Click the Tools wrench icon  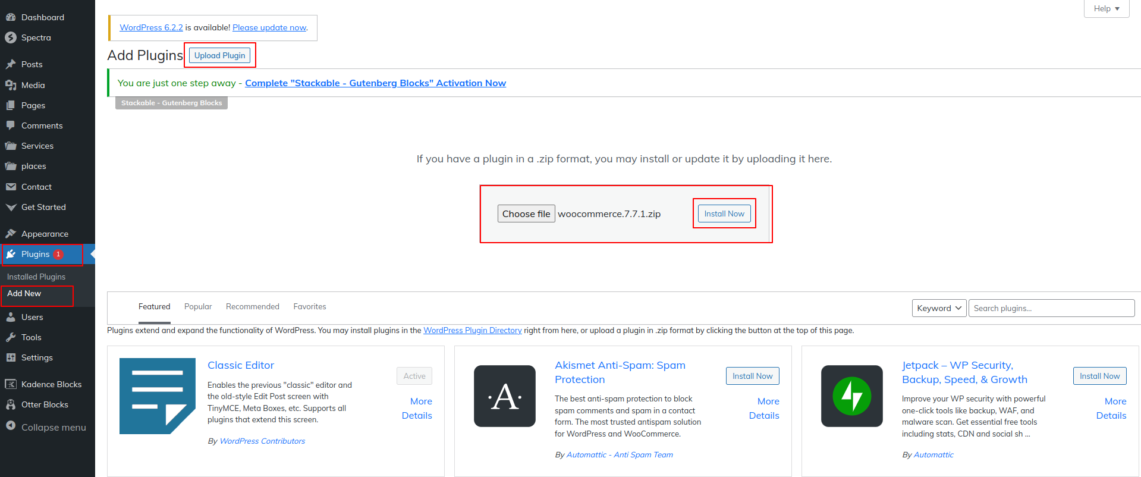point(11,337)
